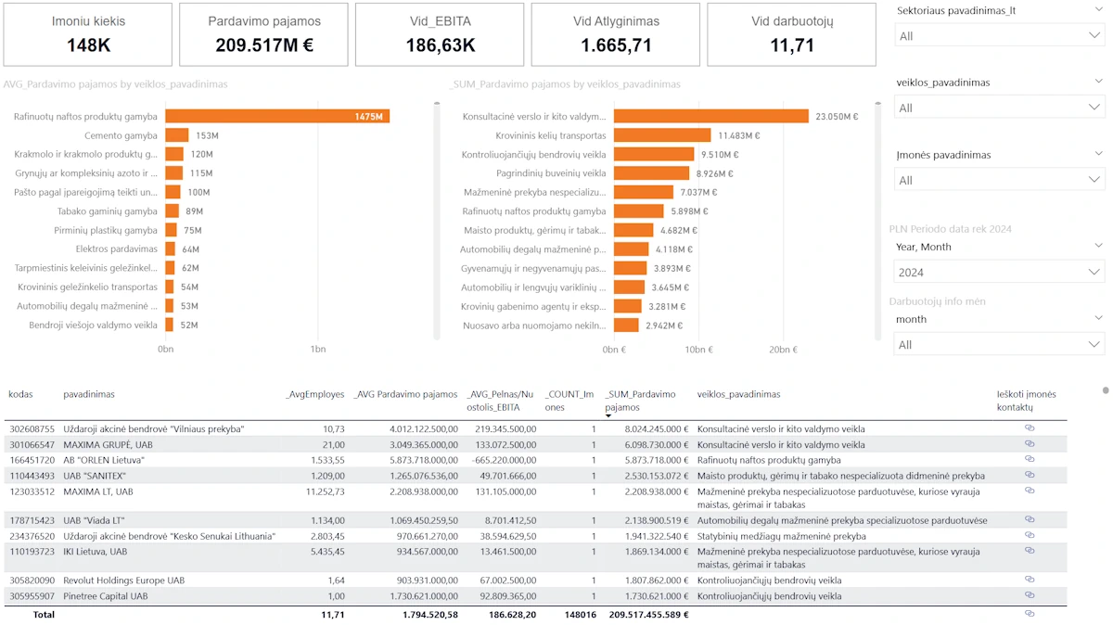Viewport: 1113px width, 625px height.
Task: Expand the Year, Month hierarchy chevron
Action: click(x=1098, y=247)
